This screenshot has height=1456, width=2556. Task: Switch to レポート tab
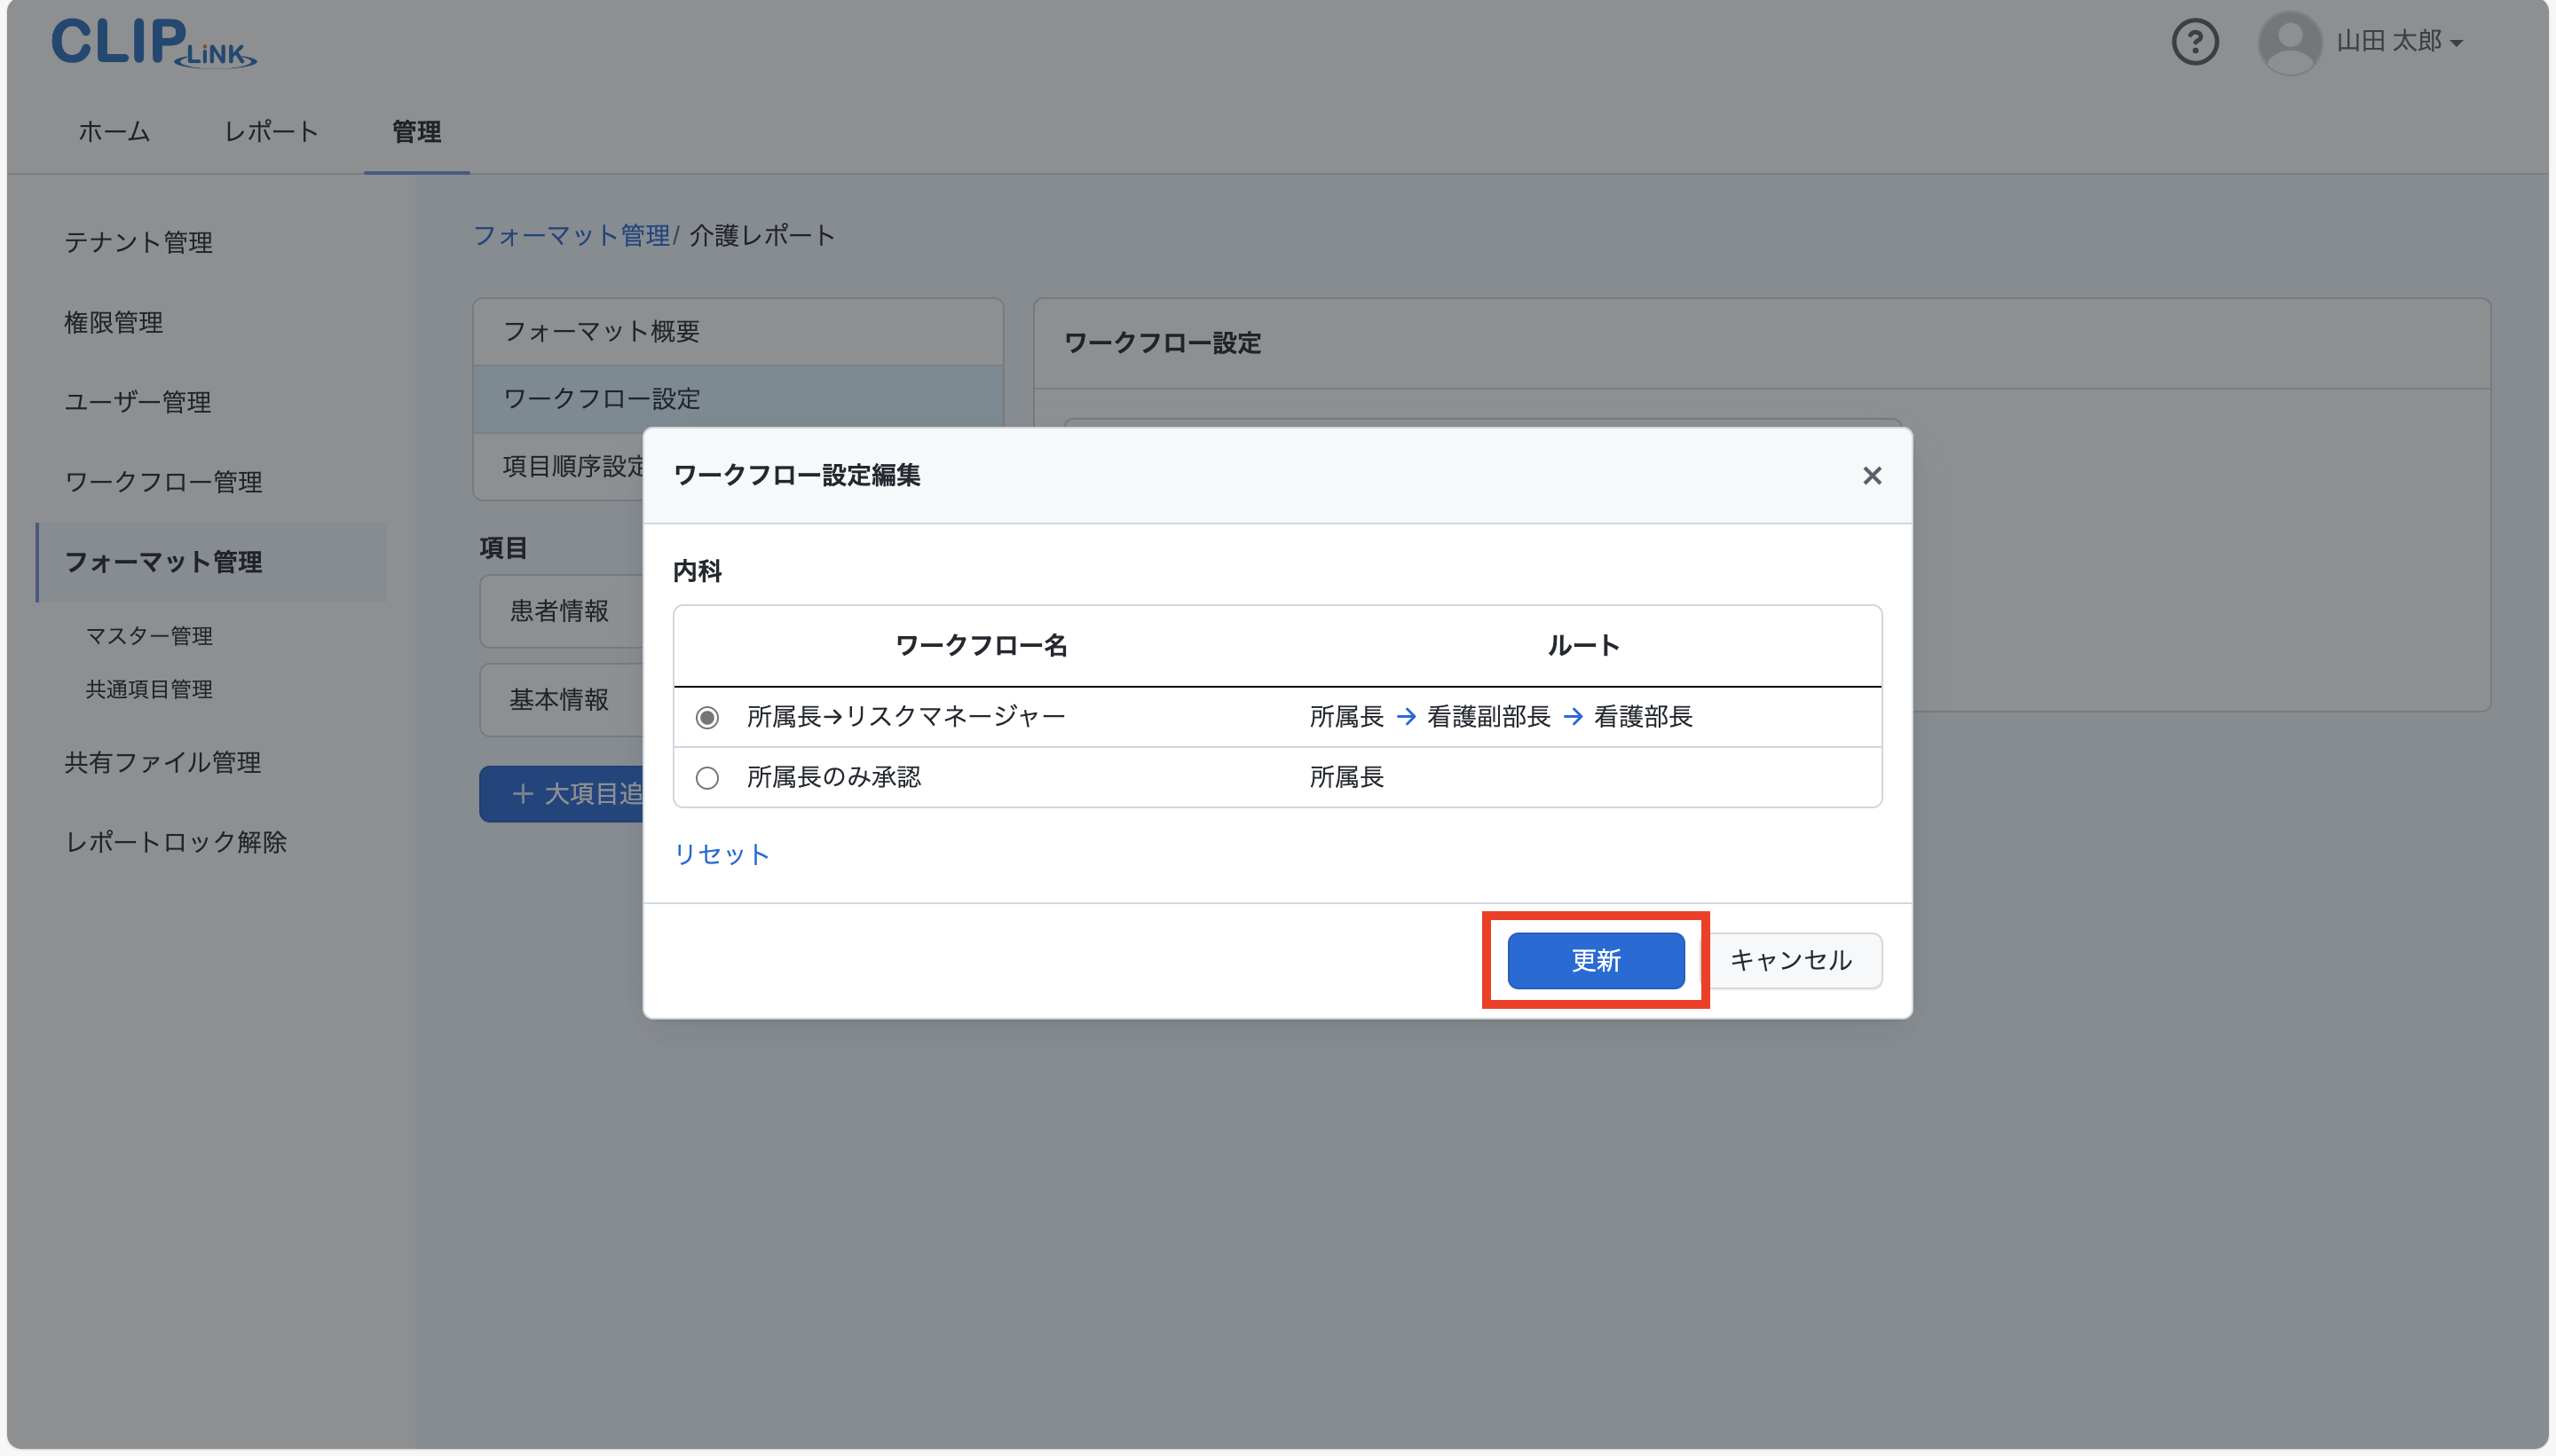pos(271,131)
